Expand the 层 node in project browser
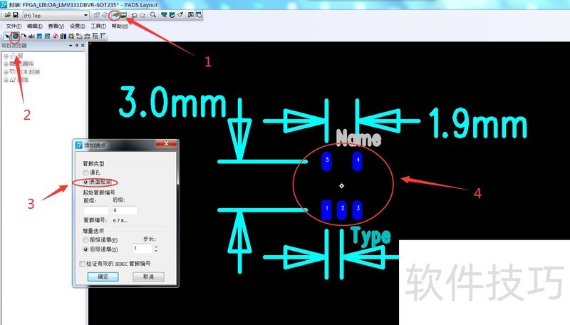The image size is (570, 325). click(x=6, y=56)
